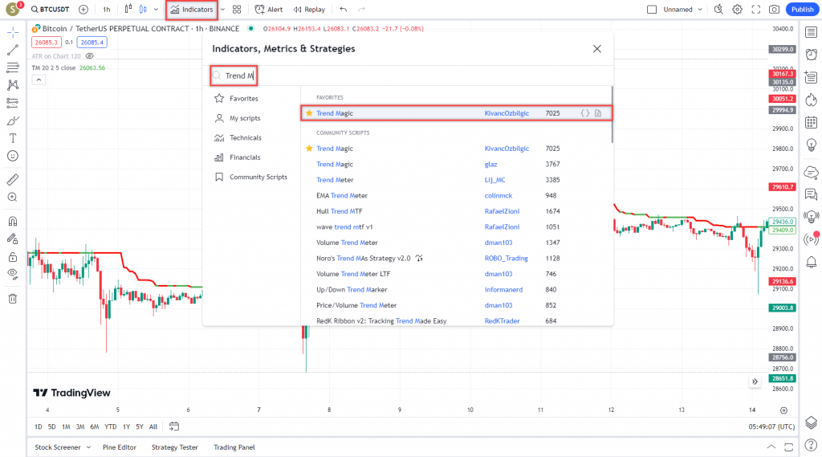Viewport: 822px width, 457px height.
Task: Open the ideas lightbulb icon on right sidebar
Action: (811, 145)
